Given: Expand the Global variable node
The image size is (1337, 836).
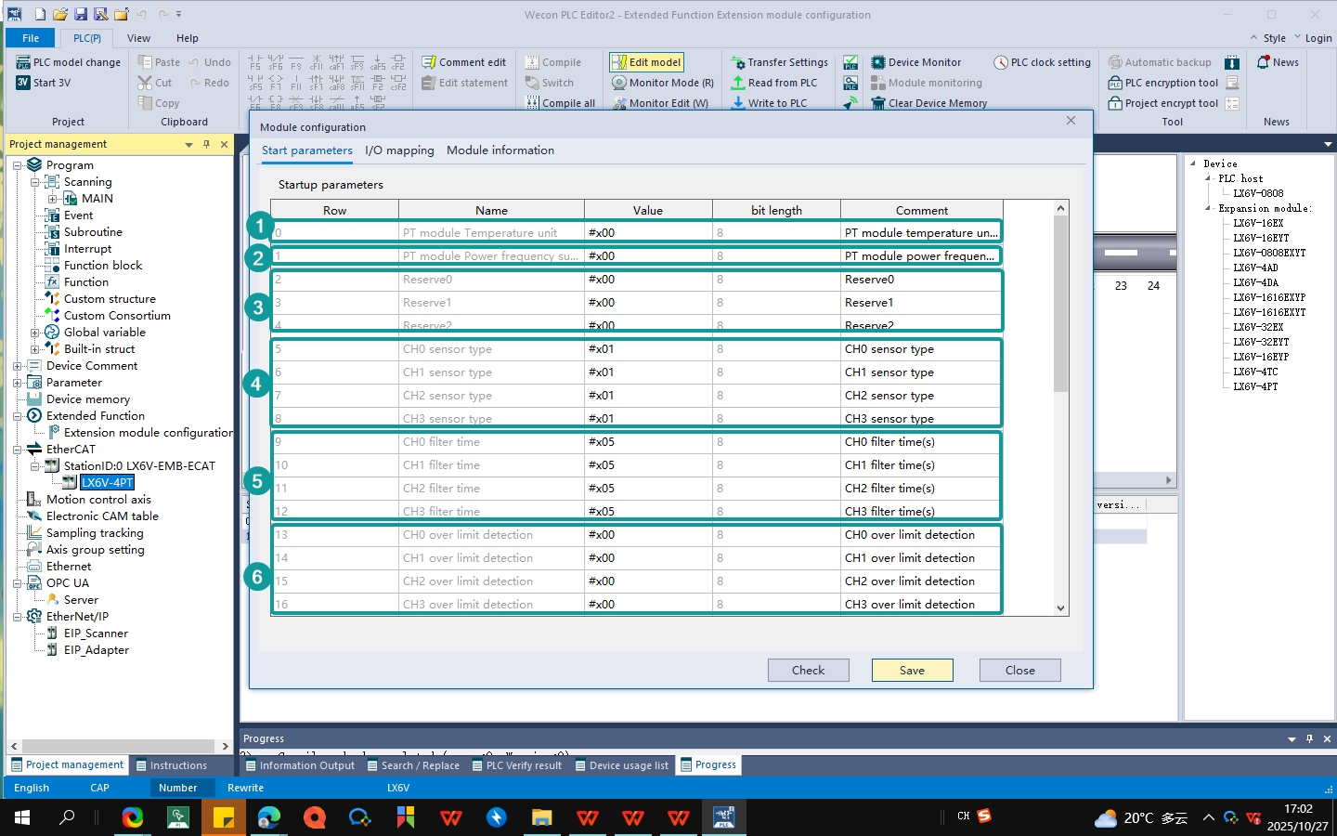Looking at the screenshot, I should click(x=34, y=333).
